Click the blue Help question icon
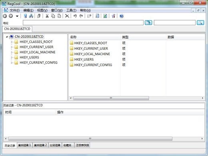Screen dimensions: 208x156 pyautogui.click(x=121, y=16)
